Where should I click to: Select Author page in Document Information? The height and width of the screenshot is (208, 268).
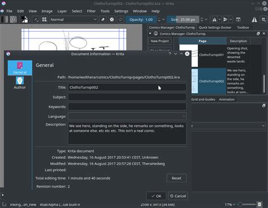[20, 83]
